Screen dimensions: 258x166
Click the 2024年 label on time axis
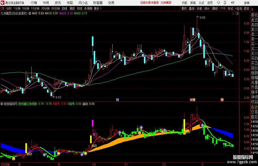pos(5,164)
